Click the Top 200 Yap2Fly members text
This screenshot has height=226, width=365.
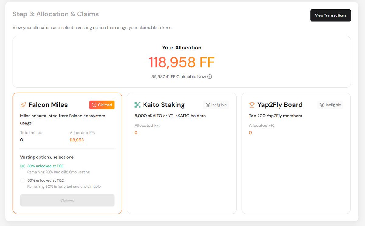tap(276, 116)
